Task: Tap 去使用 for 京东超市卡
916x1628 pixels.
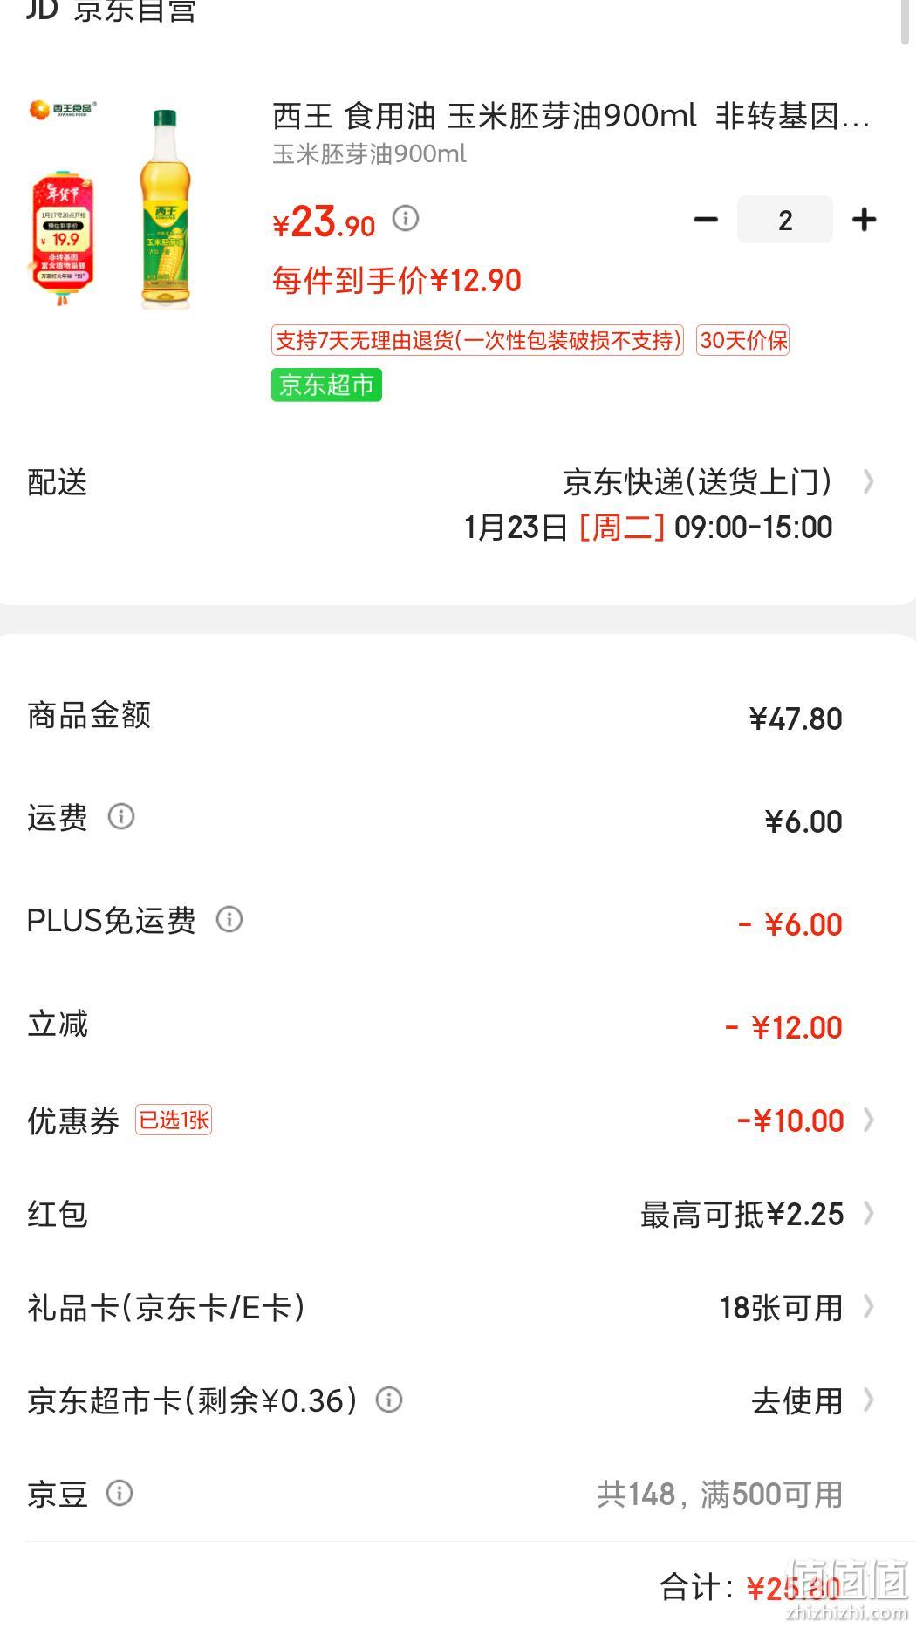Action: [796, 1400]
